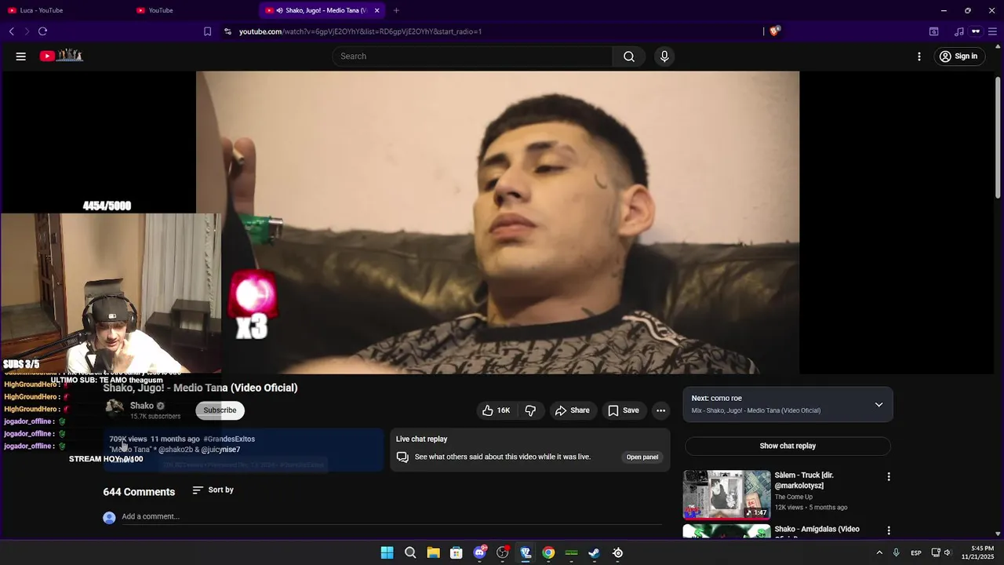Open taskbar clock showing 5:45 PM

(983, 552)
